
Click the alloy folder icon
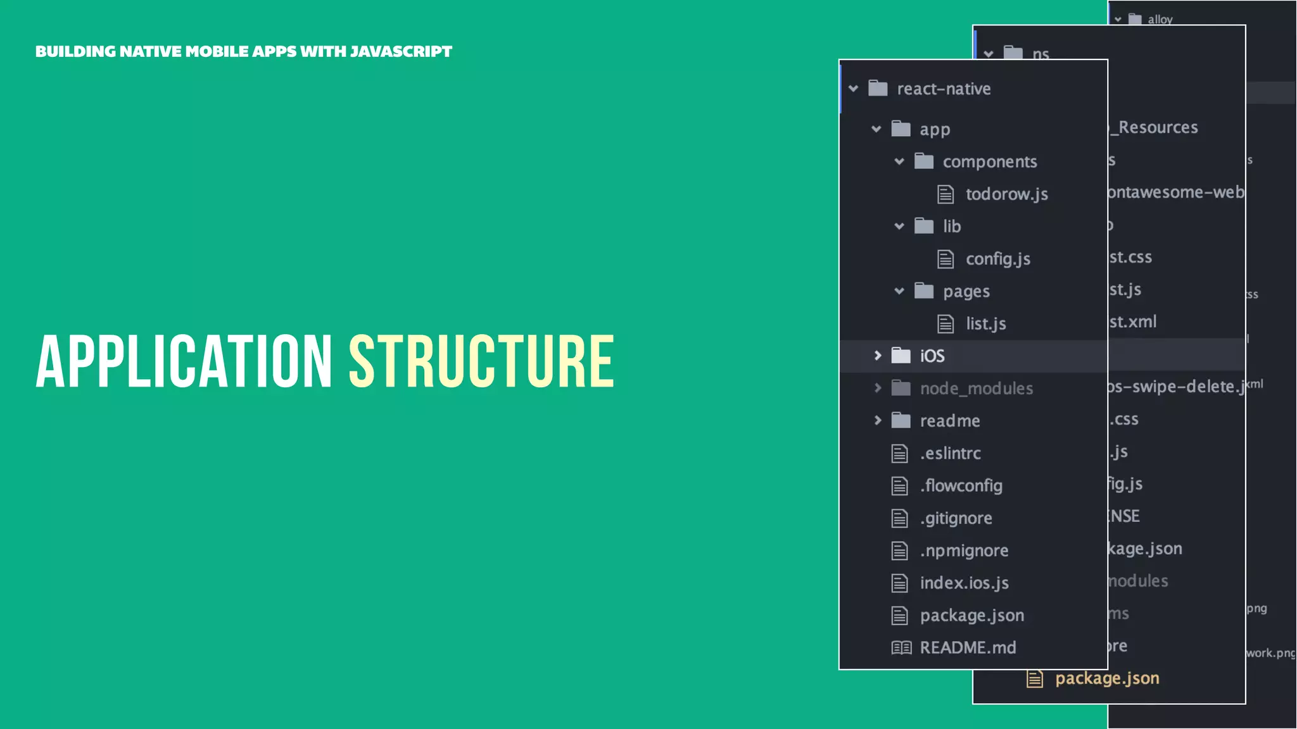pos(1136,20)
